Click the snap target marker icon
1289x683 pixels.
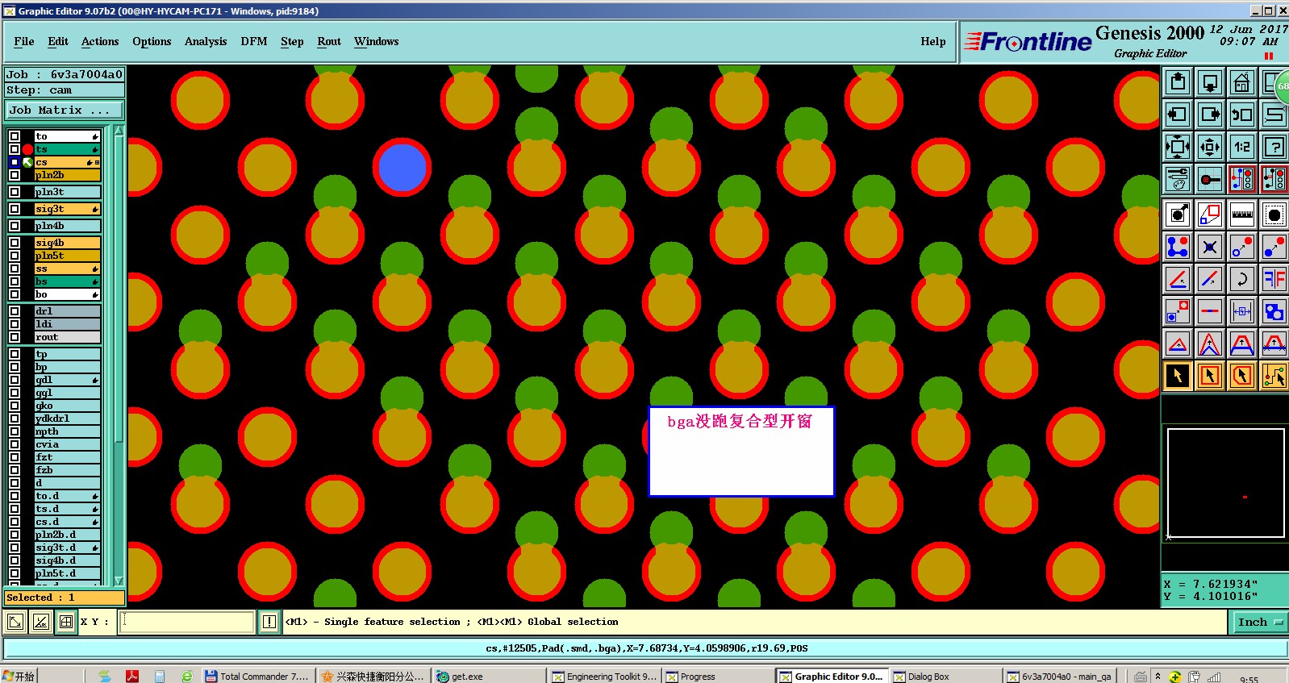click(x=1210, y=179)
